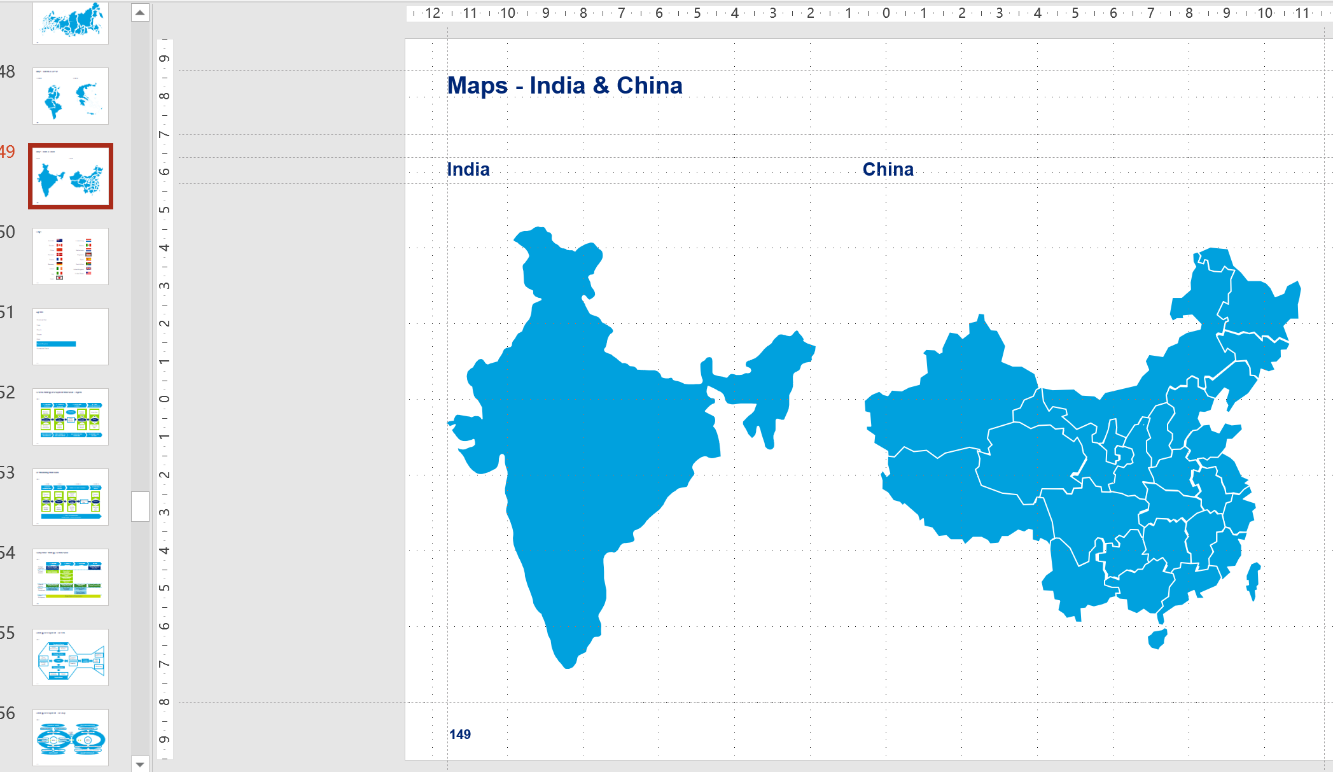Click the scroll up arrow in slide panel
Screen dimensions: 1333x772
(x=140, y=13)
